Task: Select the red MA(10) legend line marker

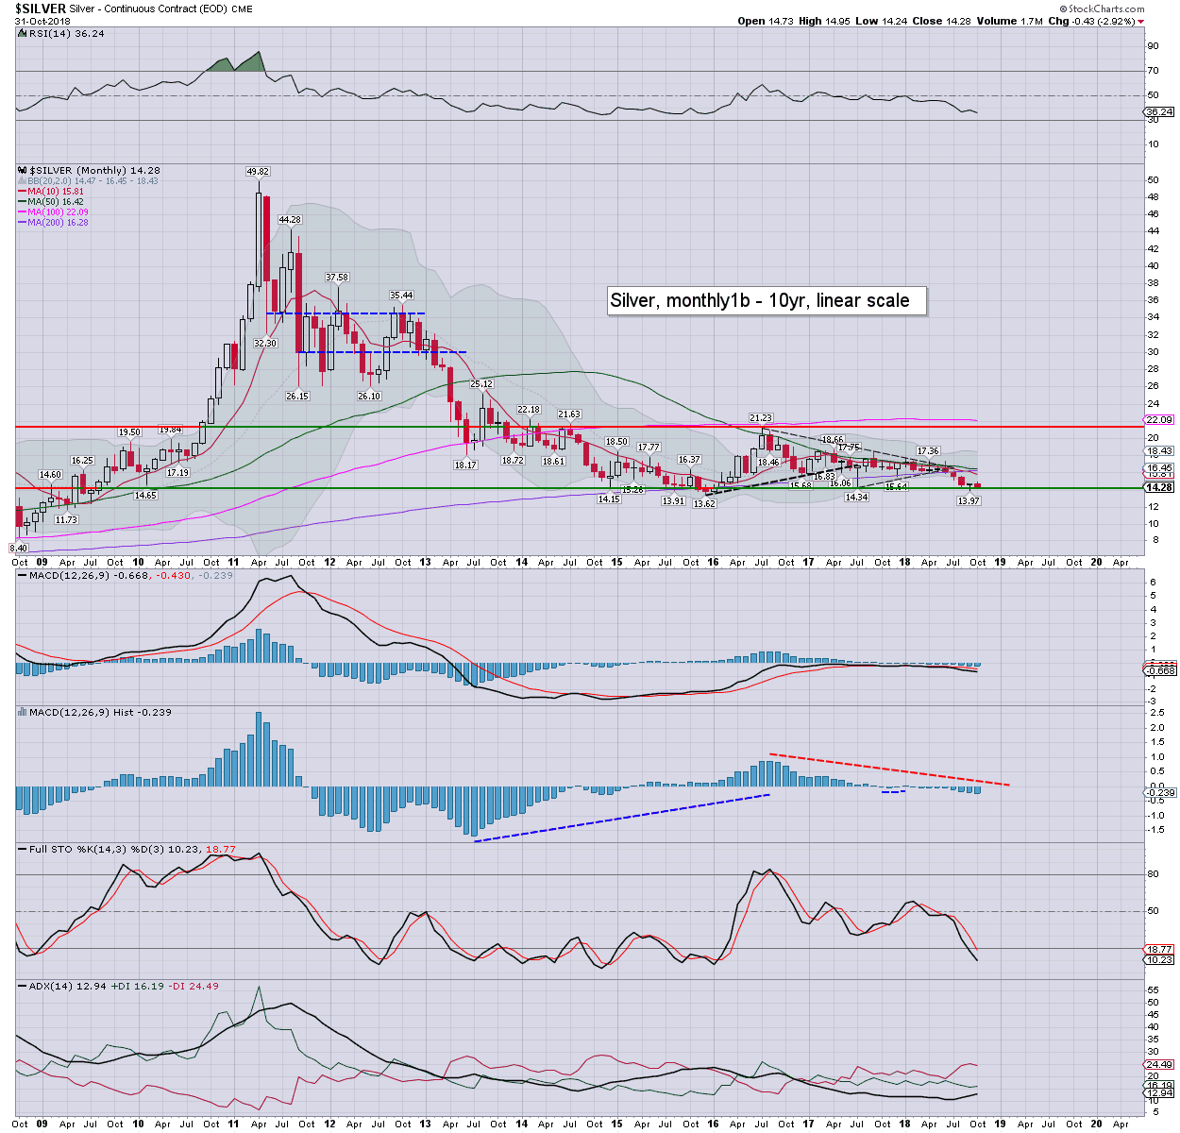Action: tap(22, 191)
